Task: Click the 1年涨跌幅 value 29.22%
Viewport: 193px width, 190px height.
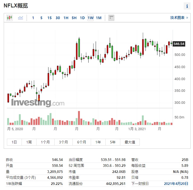Action: [57, 184]
